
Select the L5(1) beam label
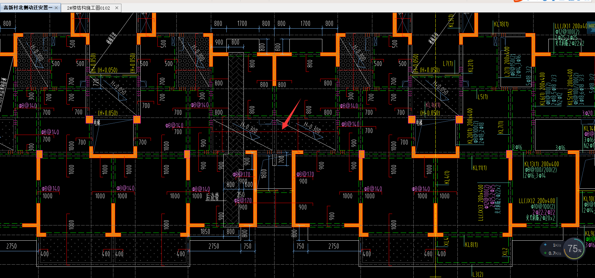click(483, 97)
